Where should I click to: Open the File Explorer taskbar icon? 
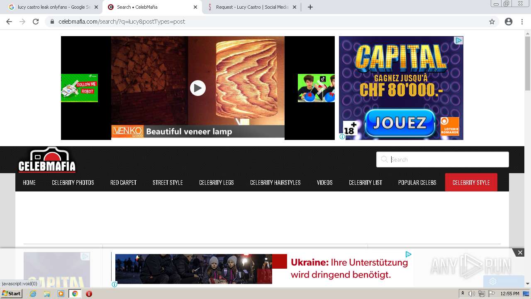click(x=47, y=294)
